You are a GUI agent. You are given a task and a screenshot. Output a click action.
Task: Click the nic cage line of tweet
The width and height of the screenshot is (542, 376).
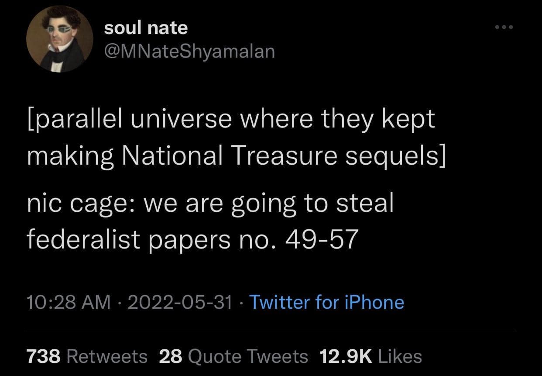[210, 204]
